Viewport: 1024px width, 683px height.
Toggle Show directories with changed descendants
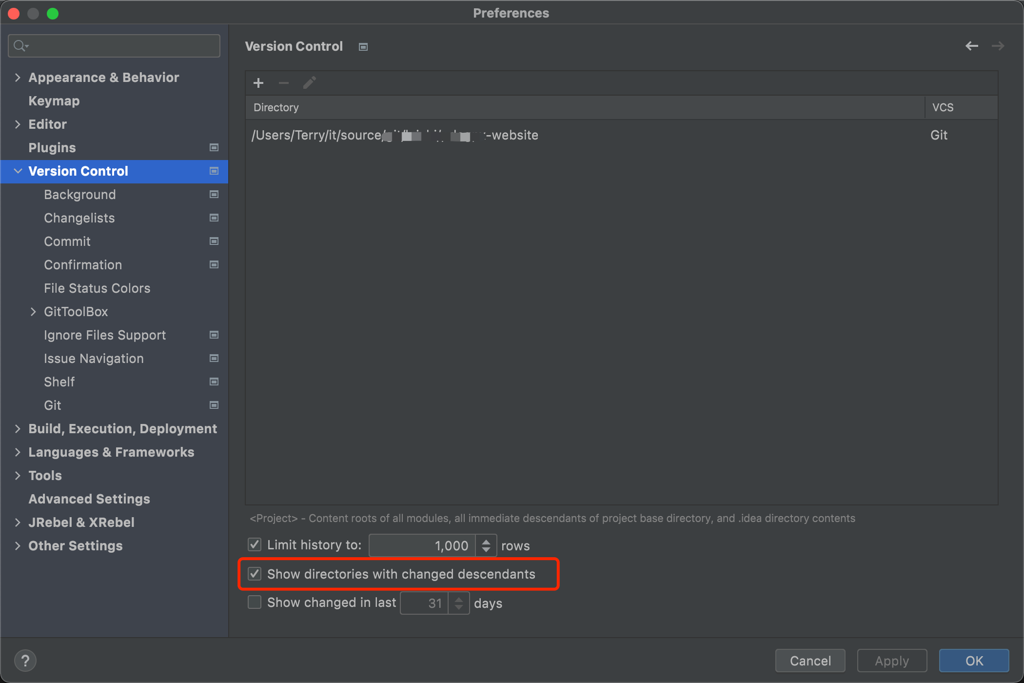(x=255, y=574)
